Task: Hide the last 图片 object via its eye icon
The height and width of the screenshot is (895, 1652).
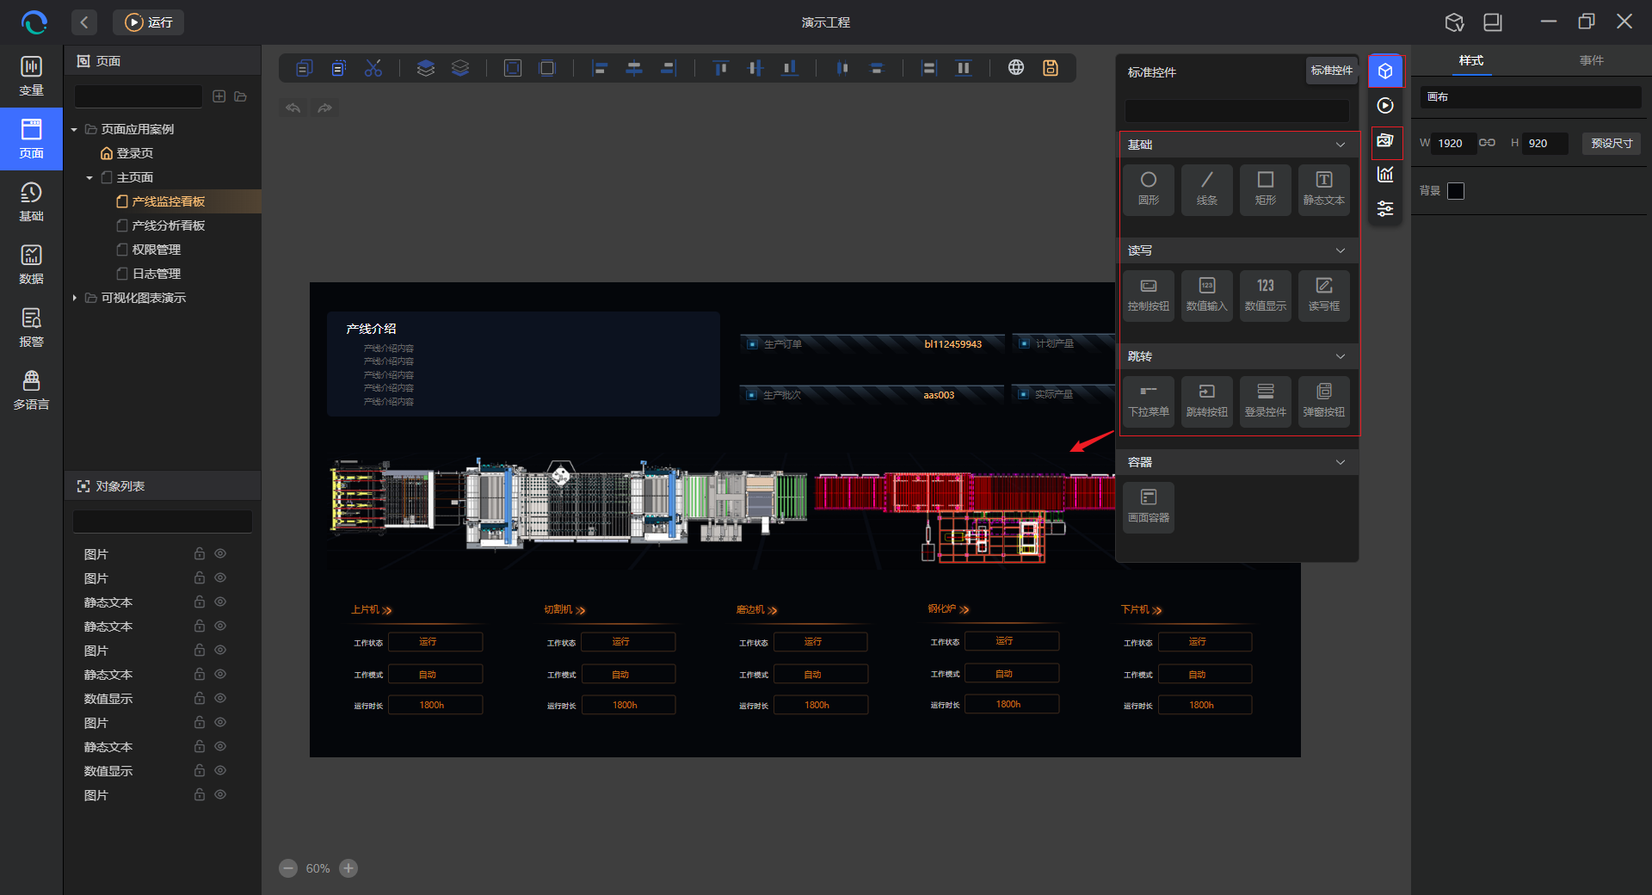Action: [220, 794]
